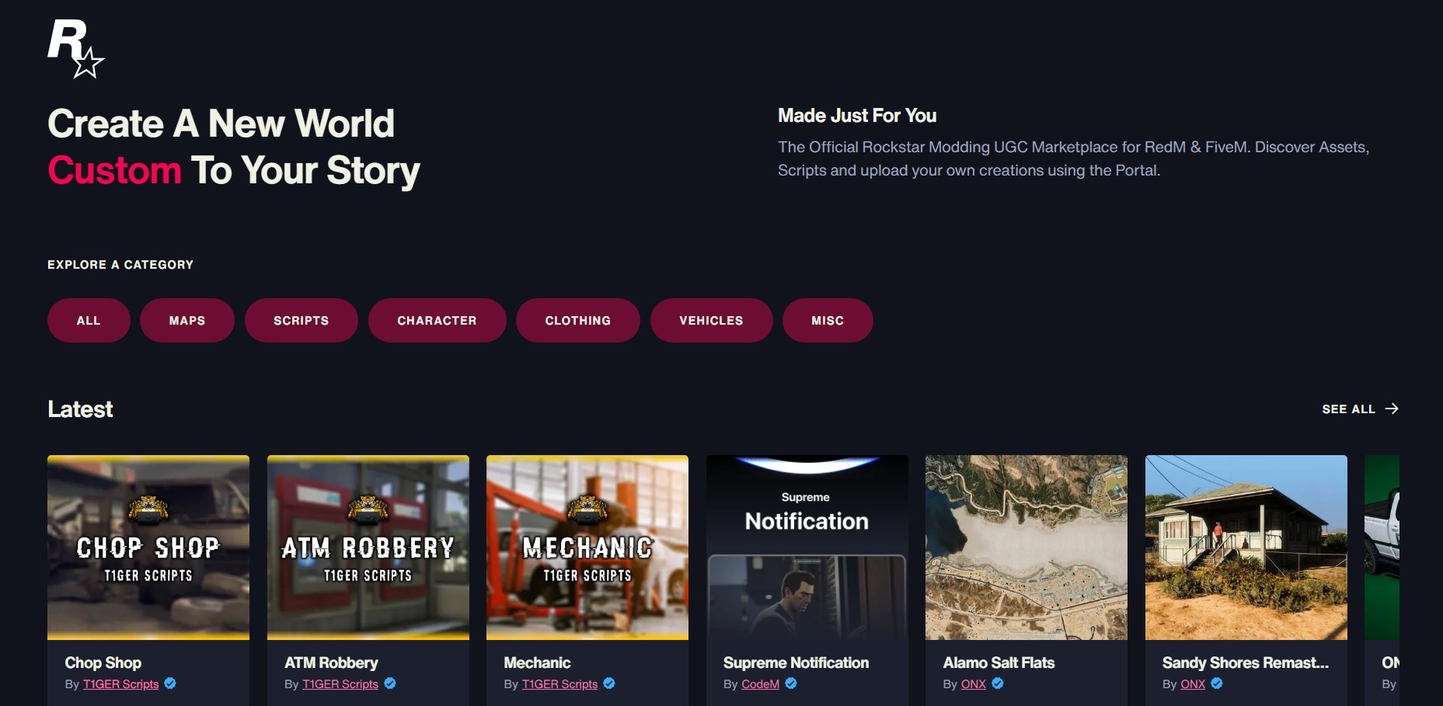Click verified badge on ATM Robbery author
The image size is (1443, 706).
click(x=390, y=683)
